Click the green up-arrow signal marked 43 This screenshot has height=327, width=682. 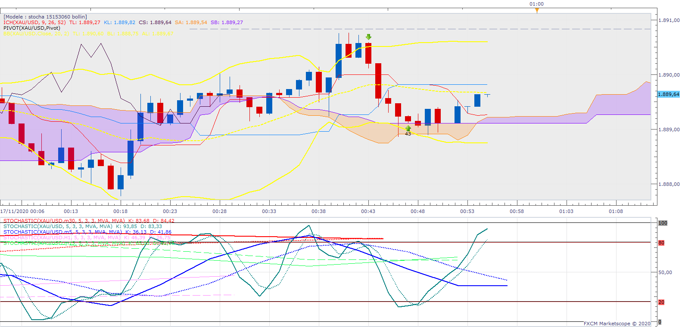coord(408,128)
